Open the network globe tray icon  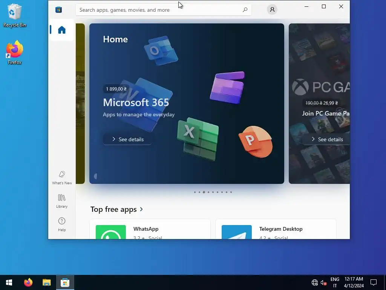coord(315,282)
